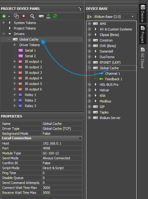Change Module Type value GC-100-12

click(62, 153)
